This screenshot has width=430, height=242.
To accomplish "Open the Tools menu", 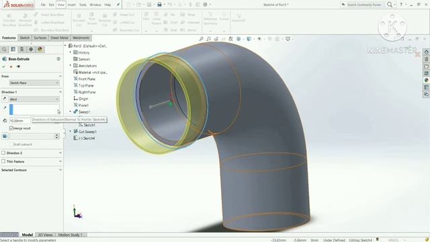I will 83,5.
